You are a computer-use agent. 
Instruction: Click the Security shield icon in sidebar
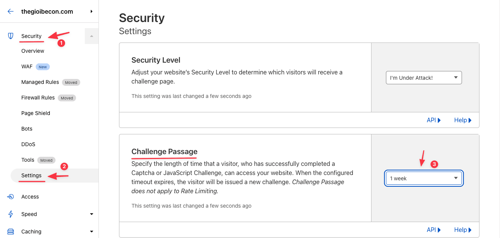[10, 36]
